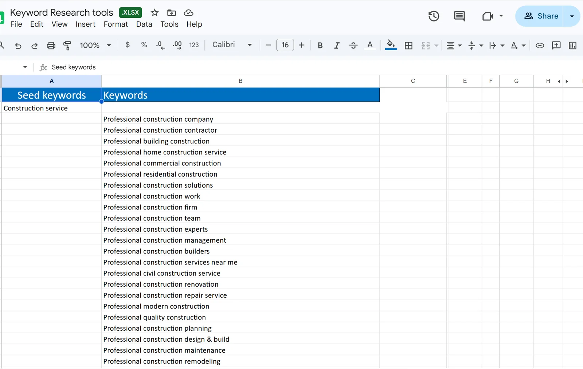Insert a link with chain icon
The width and height of the screenshot is (583, 369).
540,46
